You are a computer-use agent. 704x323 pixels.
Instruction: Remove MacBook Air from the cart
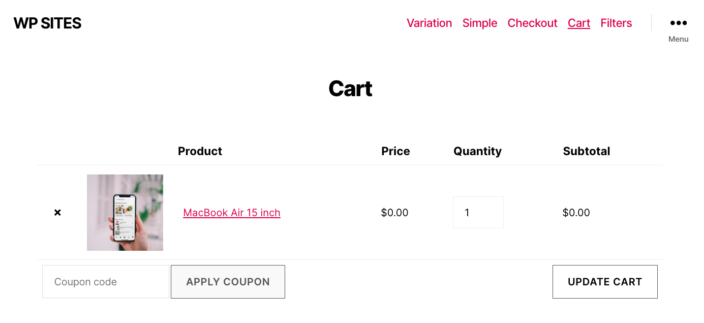[57, 213]
